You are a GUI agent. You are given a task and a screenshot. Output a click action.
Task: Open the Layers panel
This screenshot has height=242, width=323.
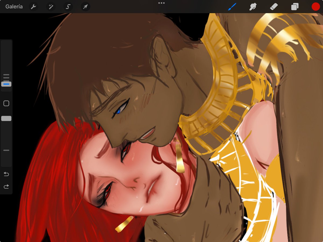295,6
